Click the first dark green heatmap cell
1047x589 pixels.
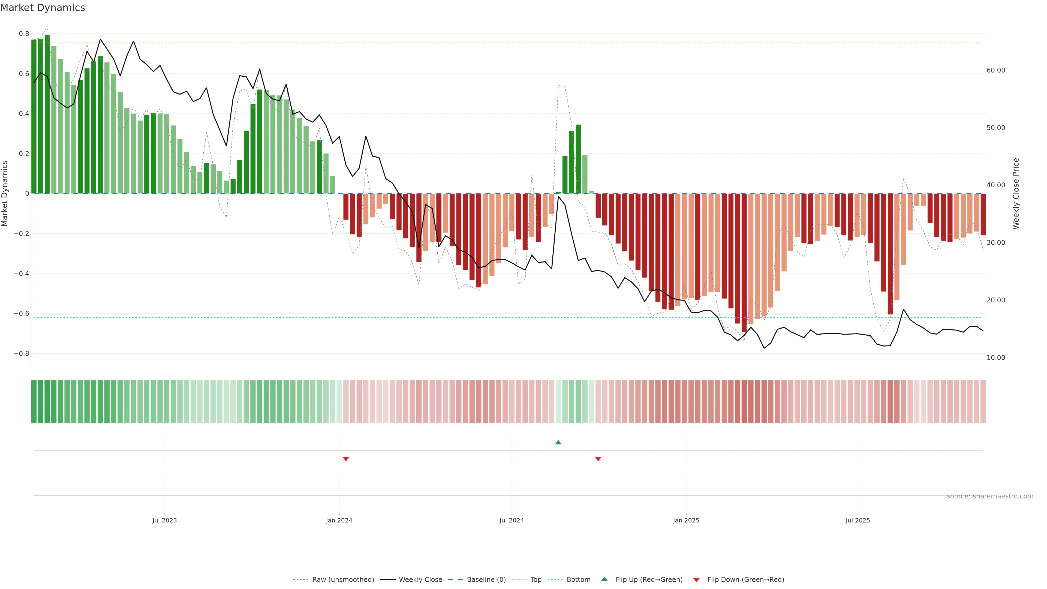[34, 401]
